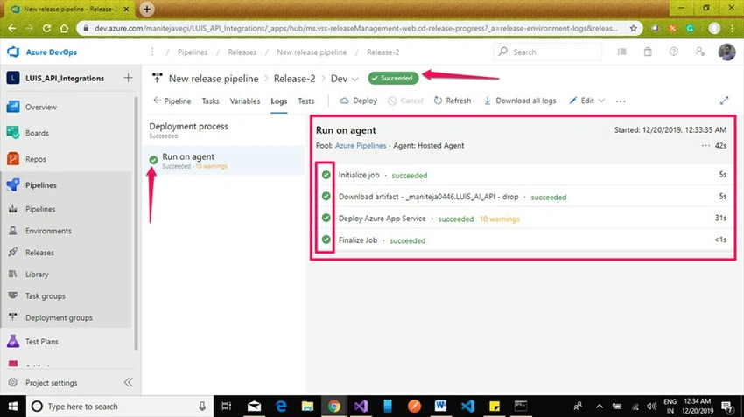The image size is (744, 417).
Task: Open Visual Studio from the taskbar
Action: pos(361,407)
